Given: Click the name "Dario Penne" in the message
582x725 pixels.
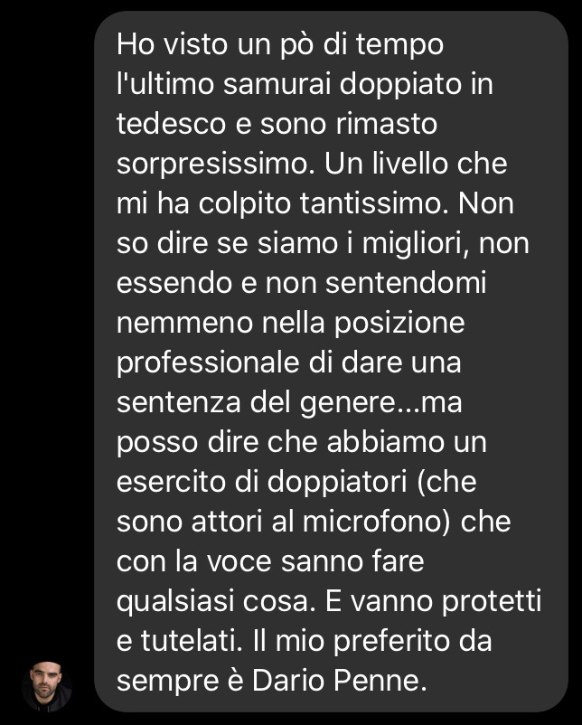Looking at the screenshot, I should 339,681.
